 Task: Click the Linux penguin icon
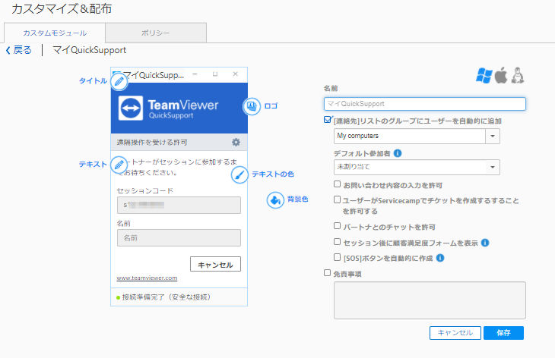(x=518, y=75)
